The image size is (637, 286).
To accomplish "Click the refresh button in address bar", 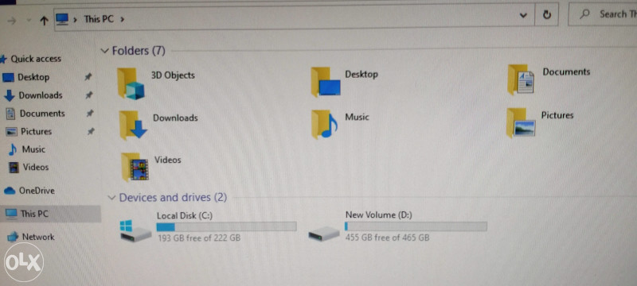I will point(547,15).
